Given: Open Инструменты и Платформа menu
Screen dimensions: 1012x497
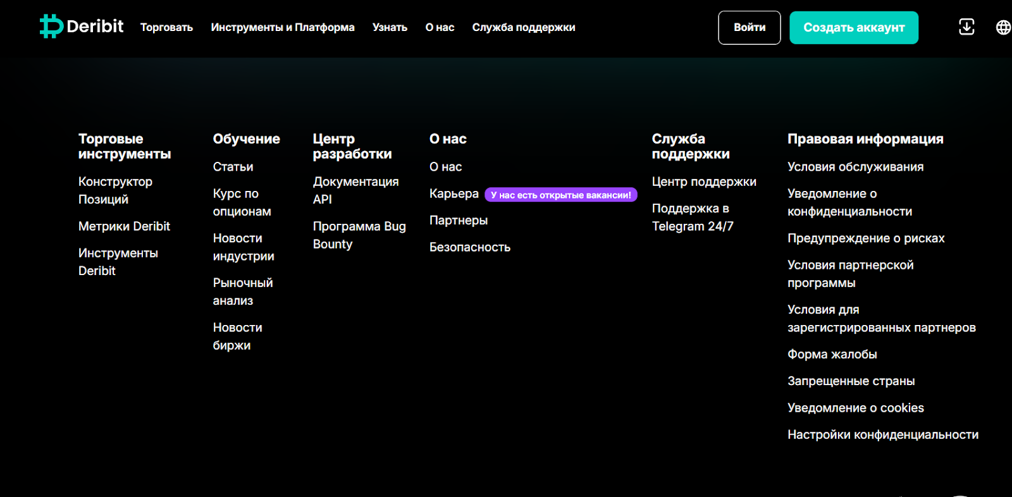Looking at the screenshot, I should point(283,27).
